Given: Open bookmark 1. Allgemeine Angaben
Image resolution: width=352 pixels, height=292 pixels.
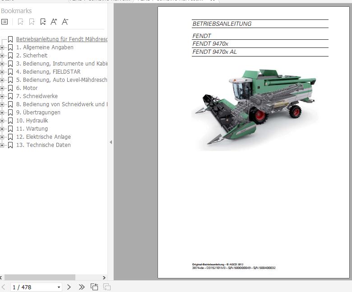Looking at the screenshot, I should [45, 47].
